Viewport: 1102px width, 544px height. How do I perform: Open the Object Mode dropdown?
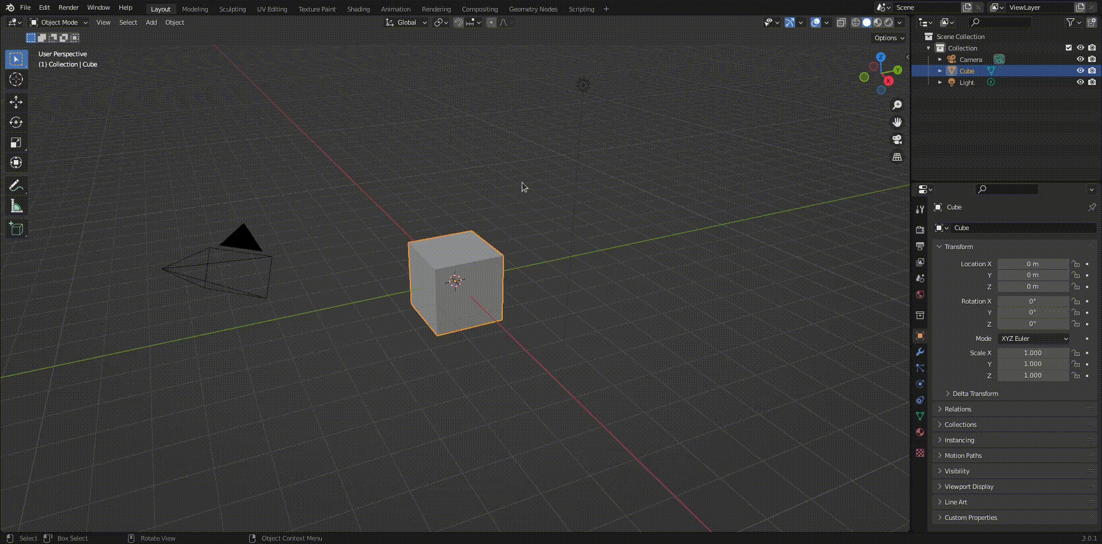point(59,22)
